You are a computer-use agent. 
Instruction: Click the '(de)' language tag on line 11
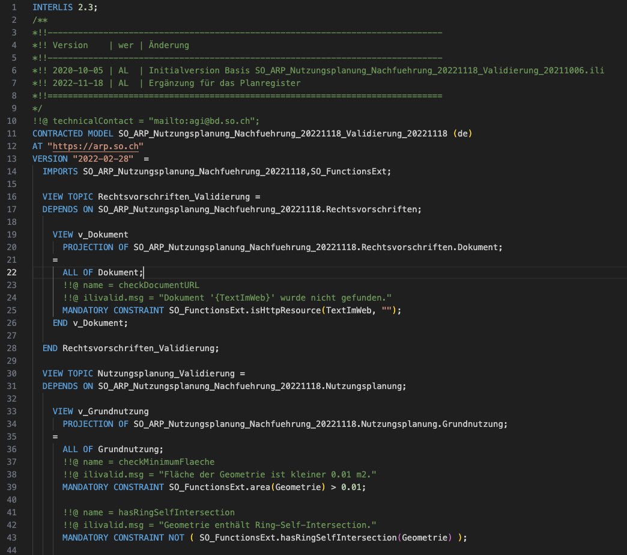pos(462,133)
